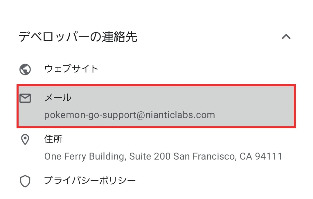Screen dimensions: 313x199
Task: Tap the location pin icon
Action: (x=25, y=140)
